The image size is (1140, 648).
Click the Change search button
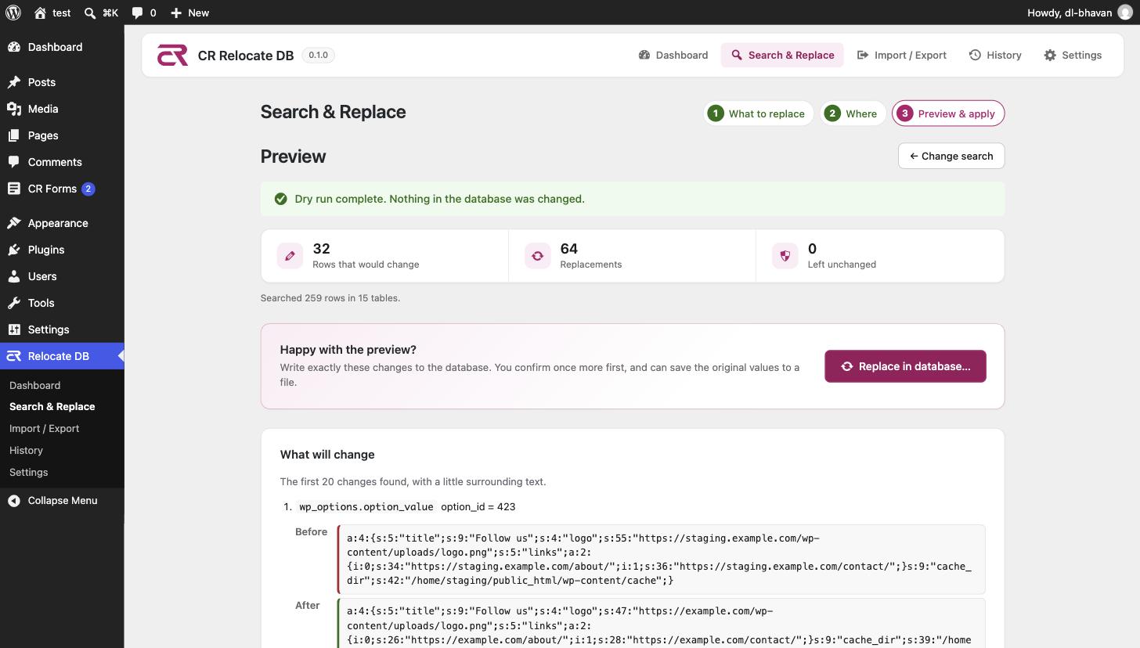[951, 156]
